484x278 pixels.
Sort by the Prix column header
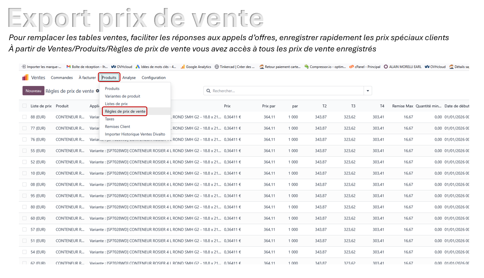[227, 106]
